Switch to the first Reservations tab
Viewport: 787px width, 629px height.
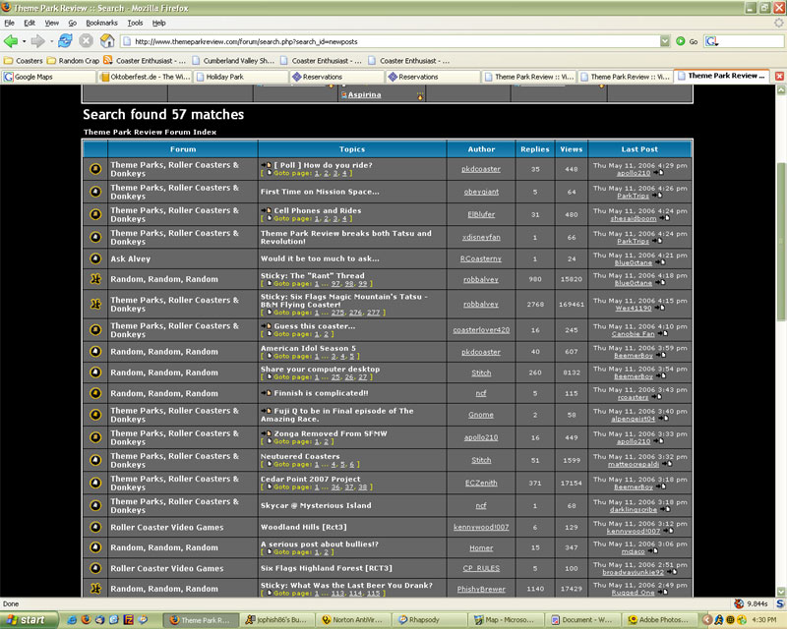(x=336, y=77)
